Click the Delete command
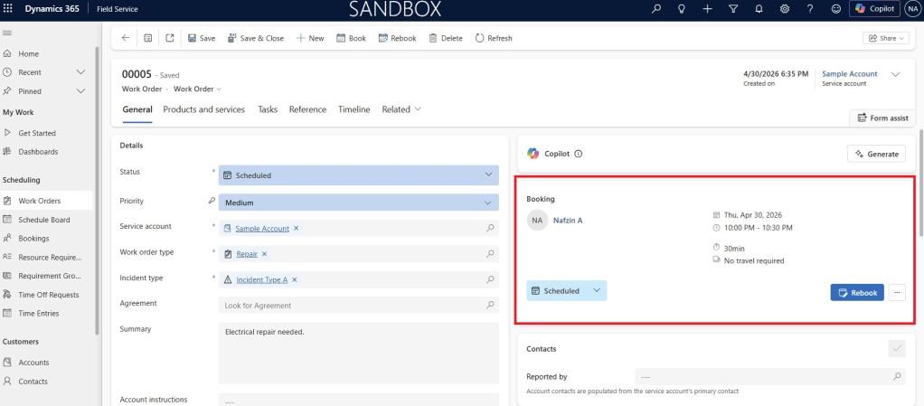 click(x=446, y=38)
